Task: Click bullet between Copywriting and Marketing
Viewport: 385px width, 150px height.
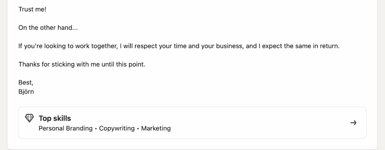Action: (x=138, y=129)
